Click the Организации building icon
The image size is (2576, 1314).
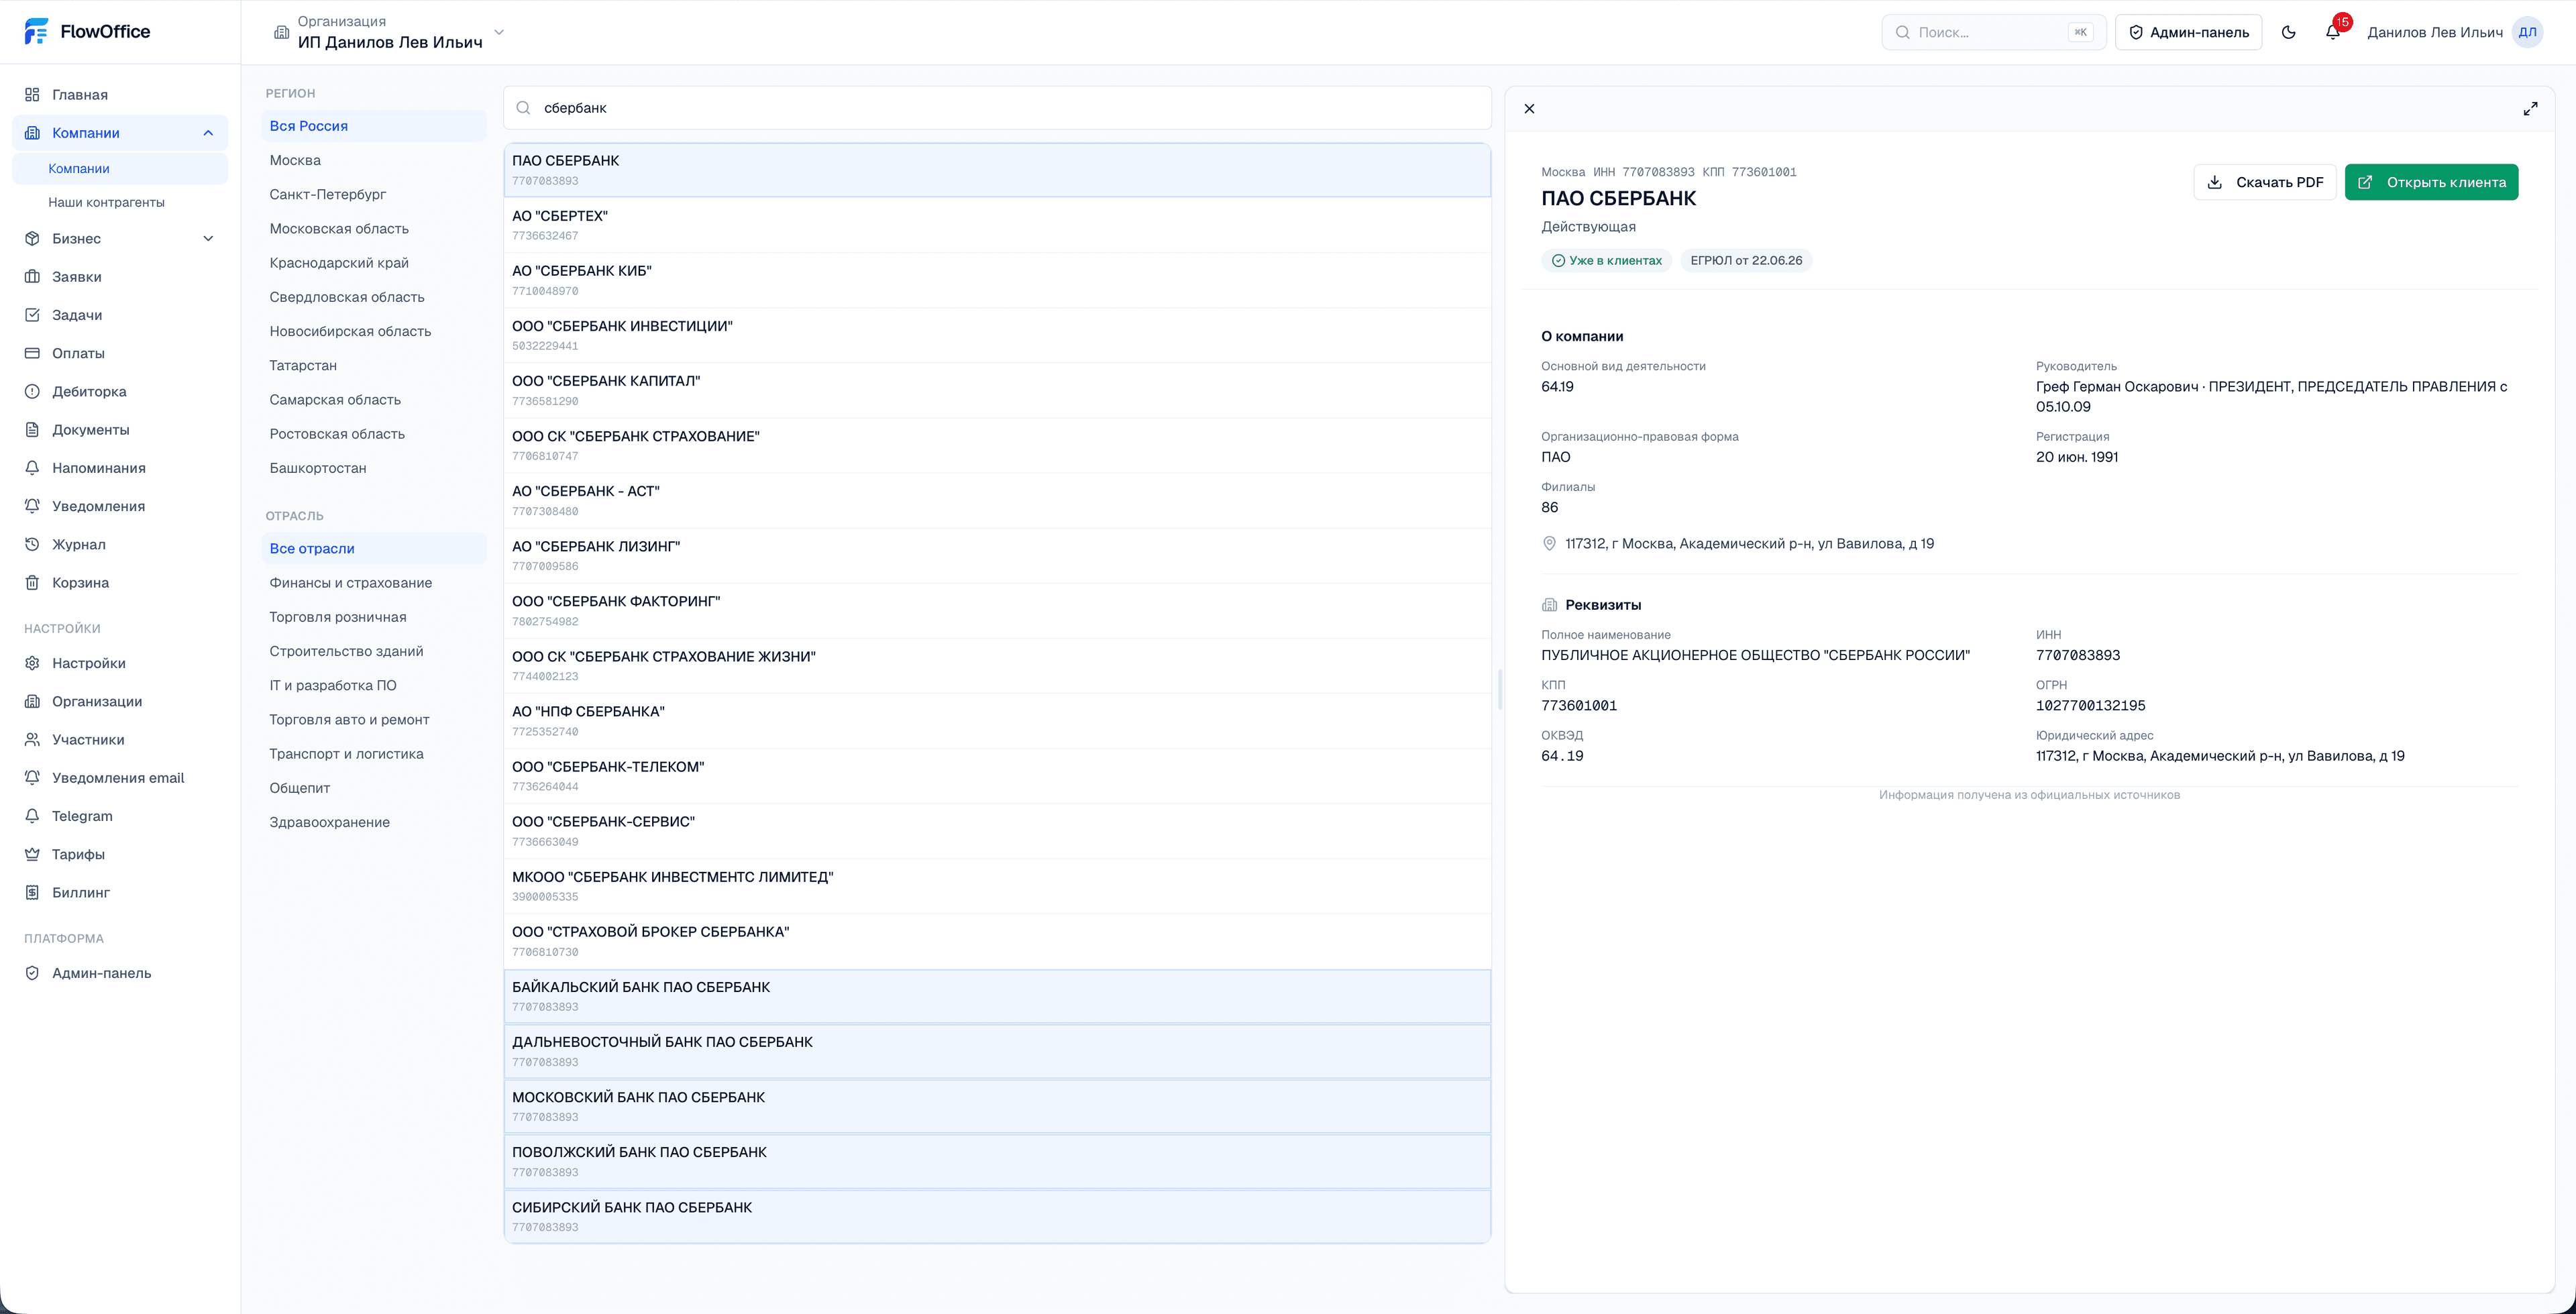[32, 701]
